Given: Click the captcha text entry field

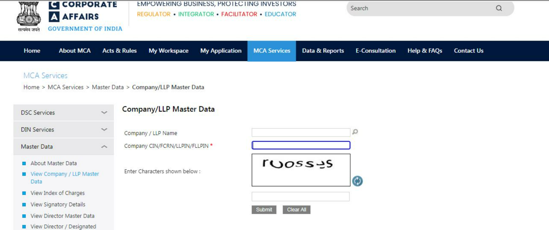Looking at the screenshot, I should coord(300,196).
